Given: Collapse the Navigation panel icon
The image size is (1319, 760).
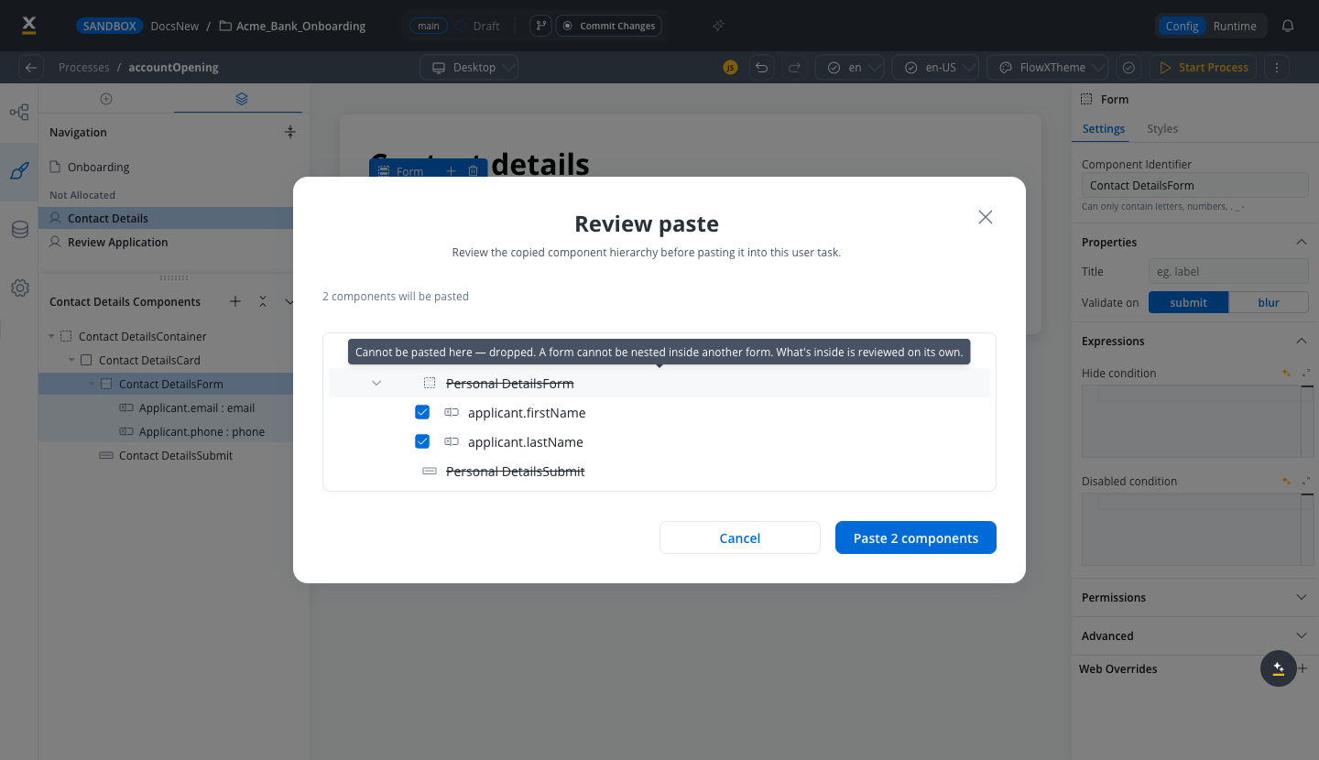Looking at the screenshot, I should pos(290,132).
